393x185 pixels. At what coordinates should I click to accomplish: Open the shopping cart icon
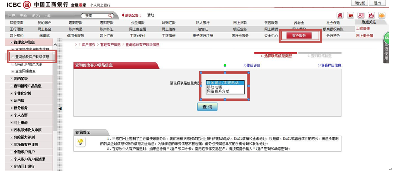[x=350, y=16]
